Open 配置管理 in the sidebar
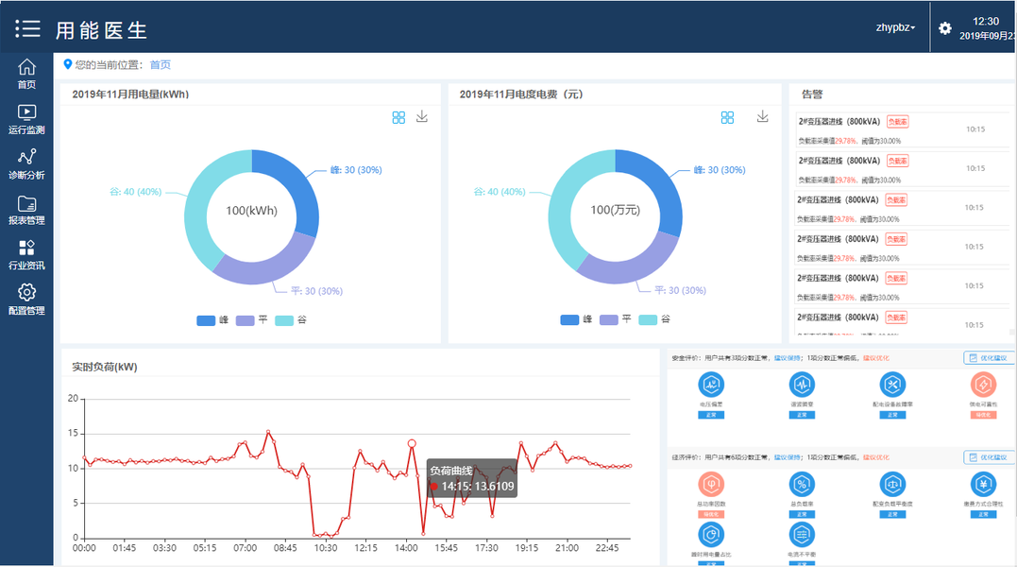1017x567 pixels. pyautogui.click(x=26, y=300)
